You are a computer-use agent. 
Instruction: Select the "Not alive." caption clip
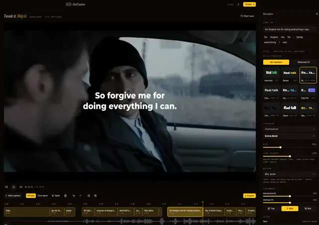coord(151,212)
